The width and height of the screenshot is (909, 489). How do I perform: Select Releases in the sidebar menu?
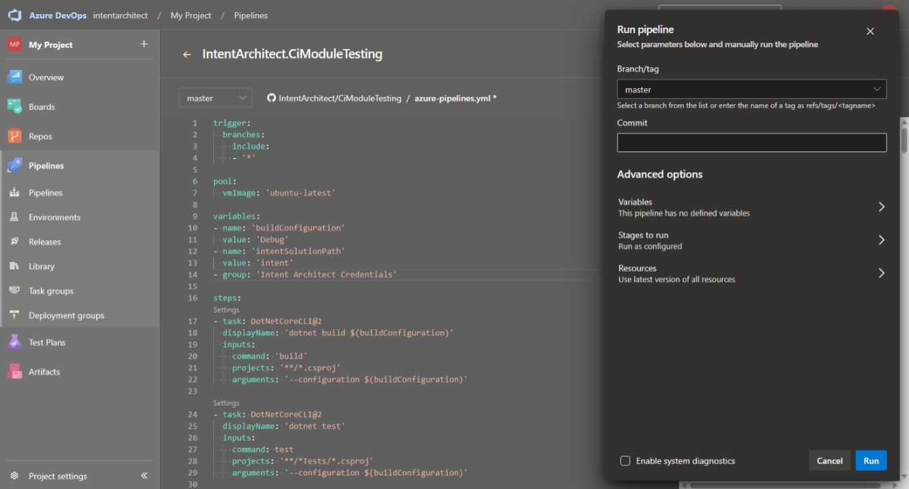coord(44,241)
